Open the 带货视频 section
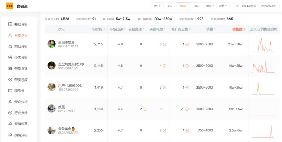 tap(20, 80)
